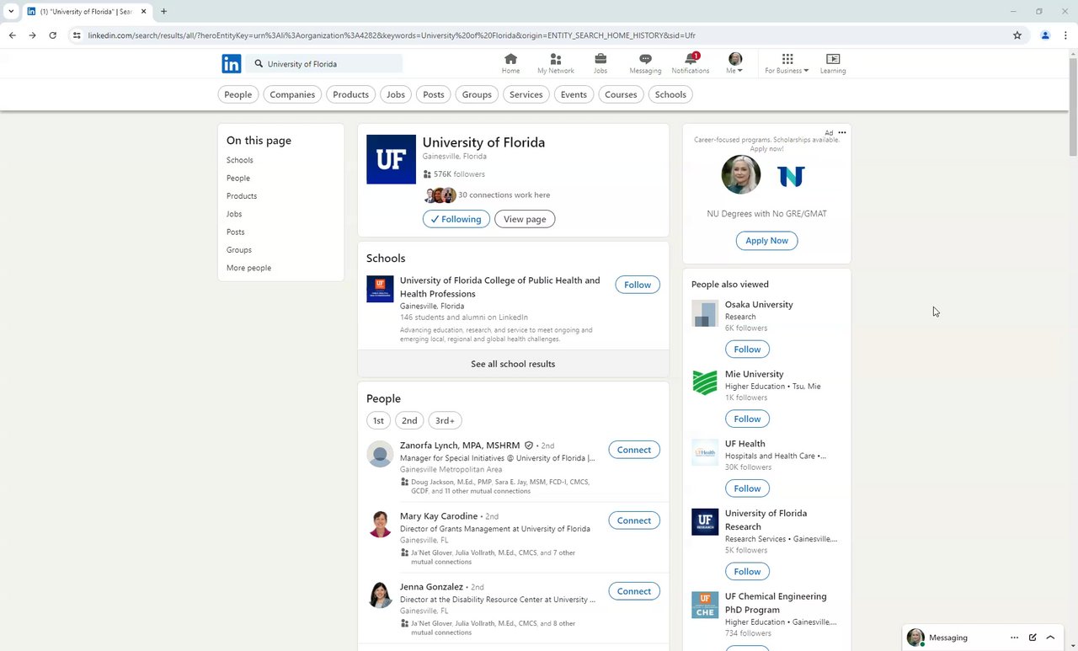This screenshot has width=1078, height=651.
Task: Click the UF Health logo
Action: pos(705,452)
